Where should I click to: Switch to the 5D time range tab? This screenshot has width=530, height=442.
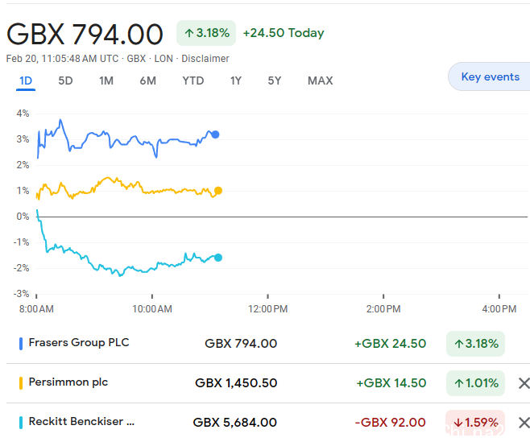coord(65,81)
